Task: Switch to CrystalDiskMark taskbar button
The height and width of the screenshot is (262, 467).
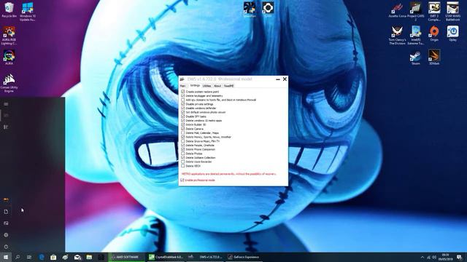Action: coord(166,257)
